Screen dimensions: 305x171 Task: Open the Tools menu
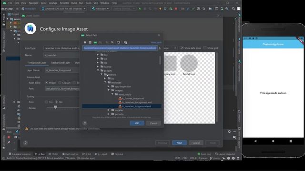[88, 3]
